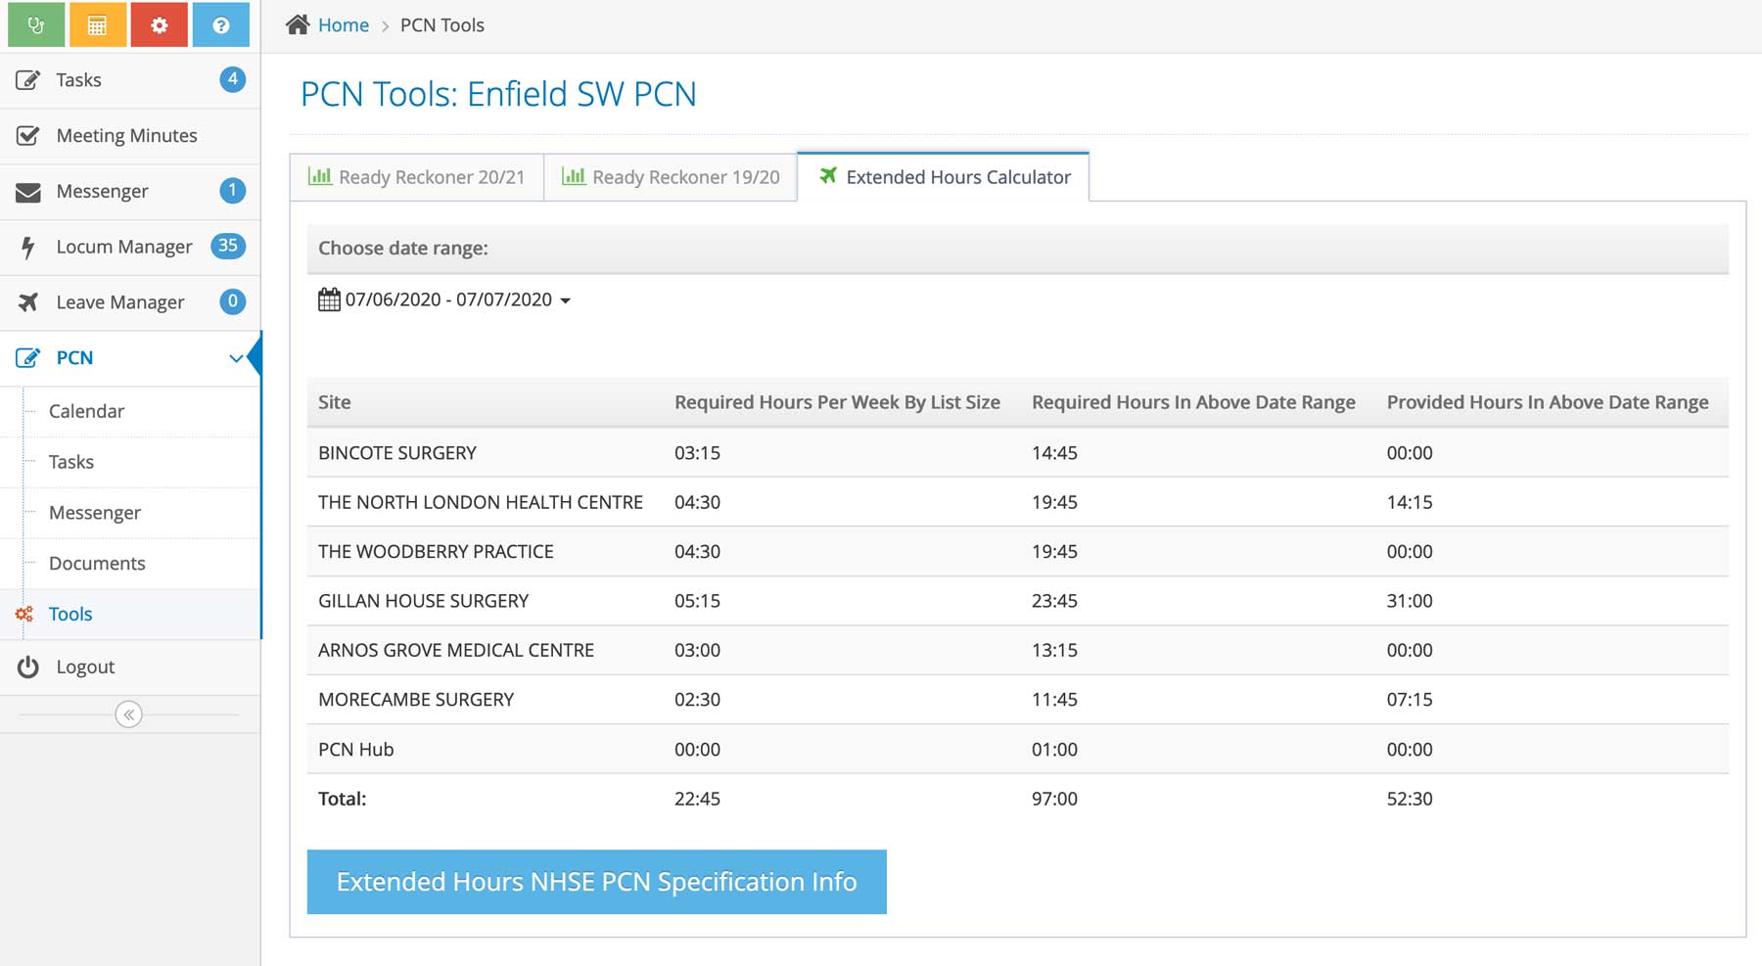
Task: Go to Home breadcrumb link
Action: [343, 25]
